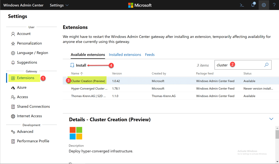Image resolution: width=279 pixels, height=164 pixels.
Task: Select Azure in the sidebar
Action: [22, 87]
